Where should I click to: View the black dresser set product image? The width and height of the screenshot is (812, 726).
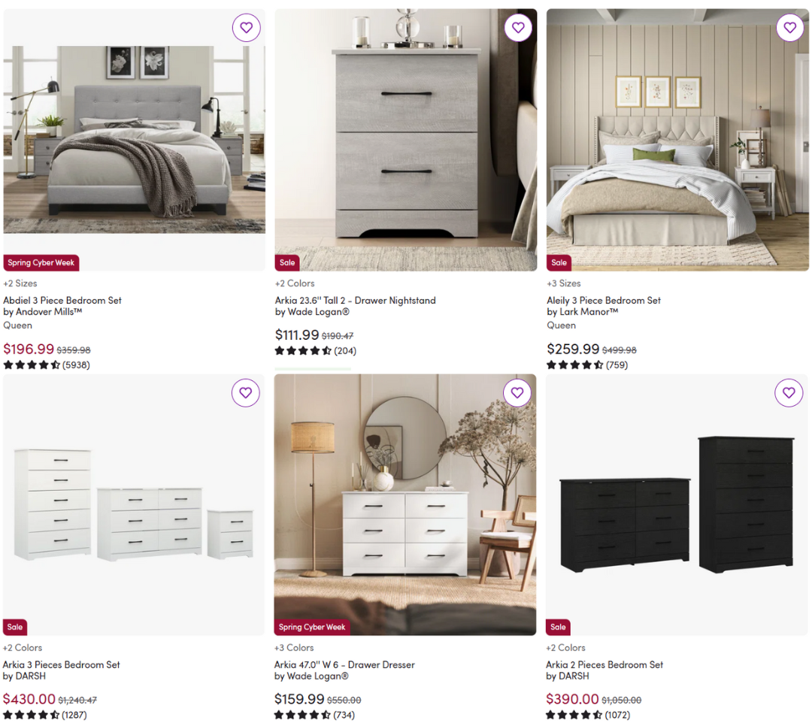click(x=677, y=505)
